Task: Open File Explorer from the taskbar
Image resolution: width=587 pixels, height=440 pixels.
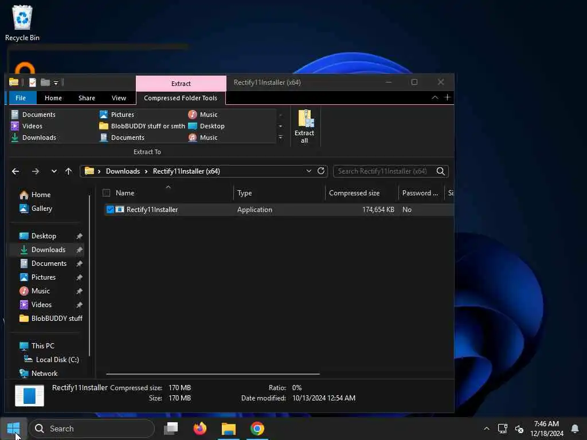Action: 228,429
